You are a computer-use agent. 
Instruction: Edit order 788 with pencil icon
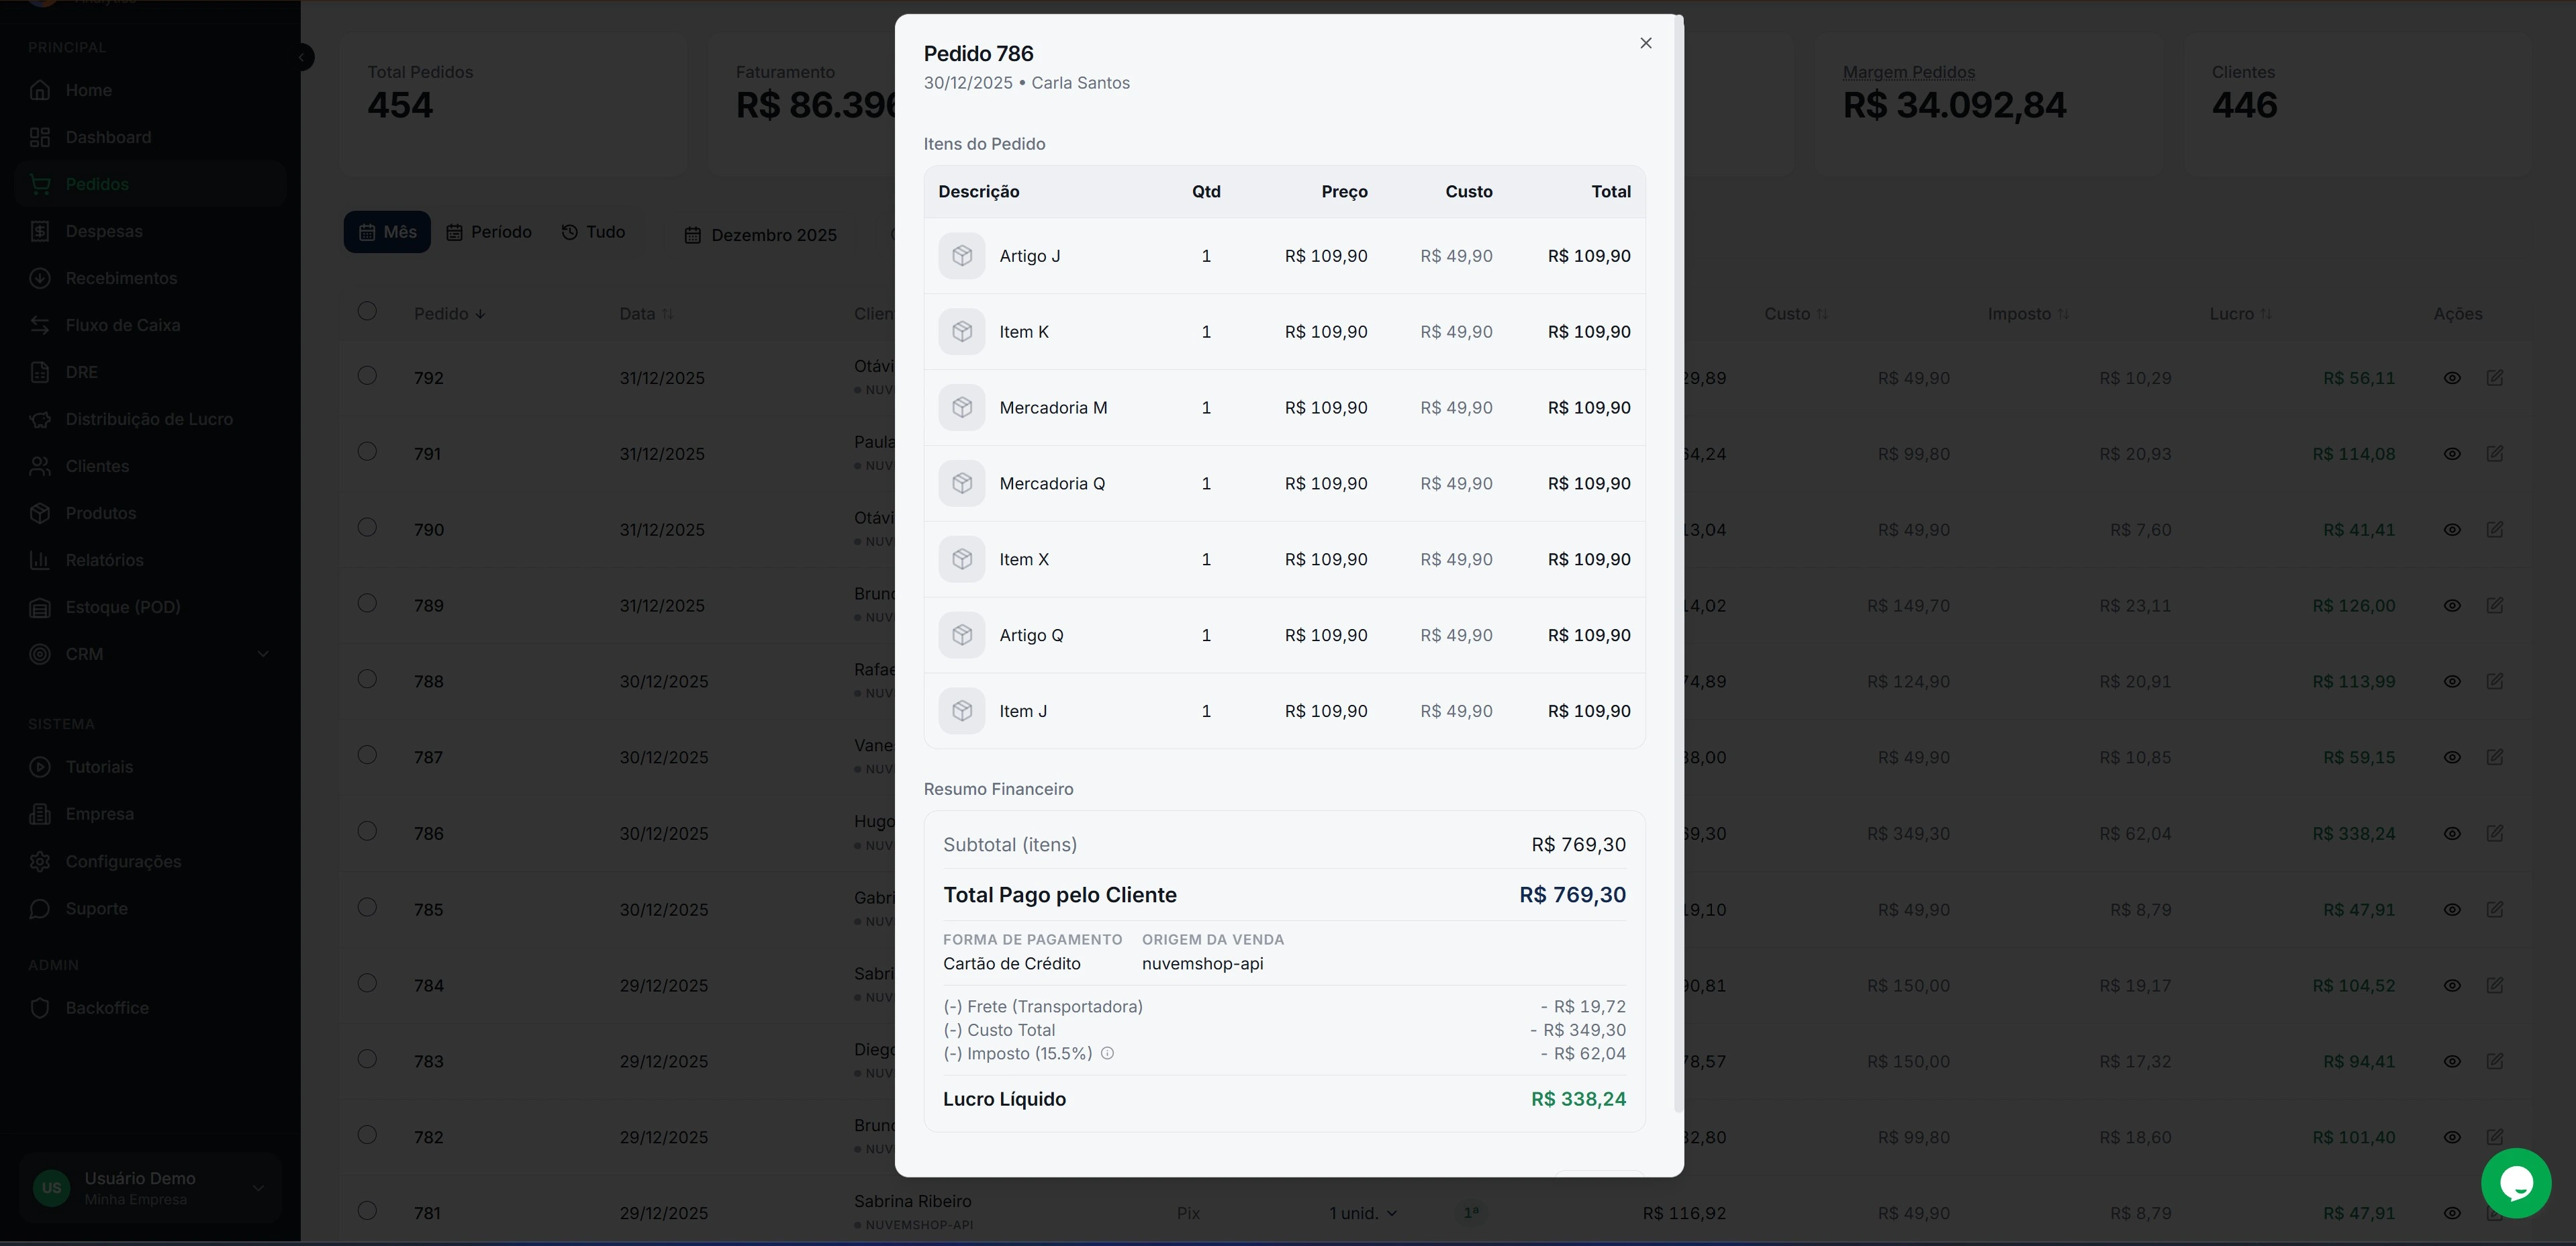pos(2495,682)
